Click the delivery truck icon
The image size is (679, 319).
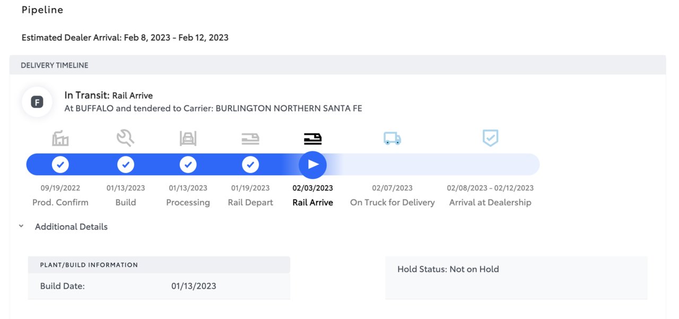(x=393, y=139)
